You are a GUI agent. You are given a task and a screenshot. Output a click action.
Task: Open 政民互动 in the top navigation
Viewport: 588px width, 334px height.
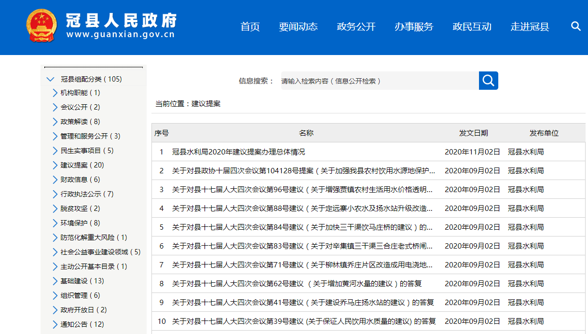click(x=472, y=27)
